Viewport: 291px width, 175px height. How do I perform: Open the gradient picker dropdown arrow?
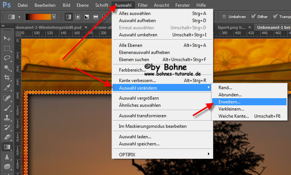[54, 17]
